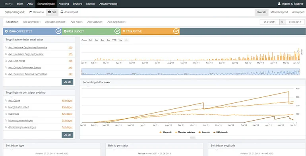This screenshot has height=156, width=306.
Task: Click the search icon beside Avd. Midt-Norge
Action: [x=6, y=61]
